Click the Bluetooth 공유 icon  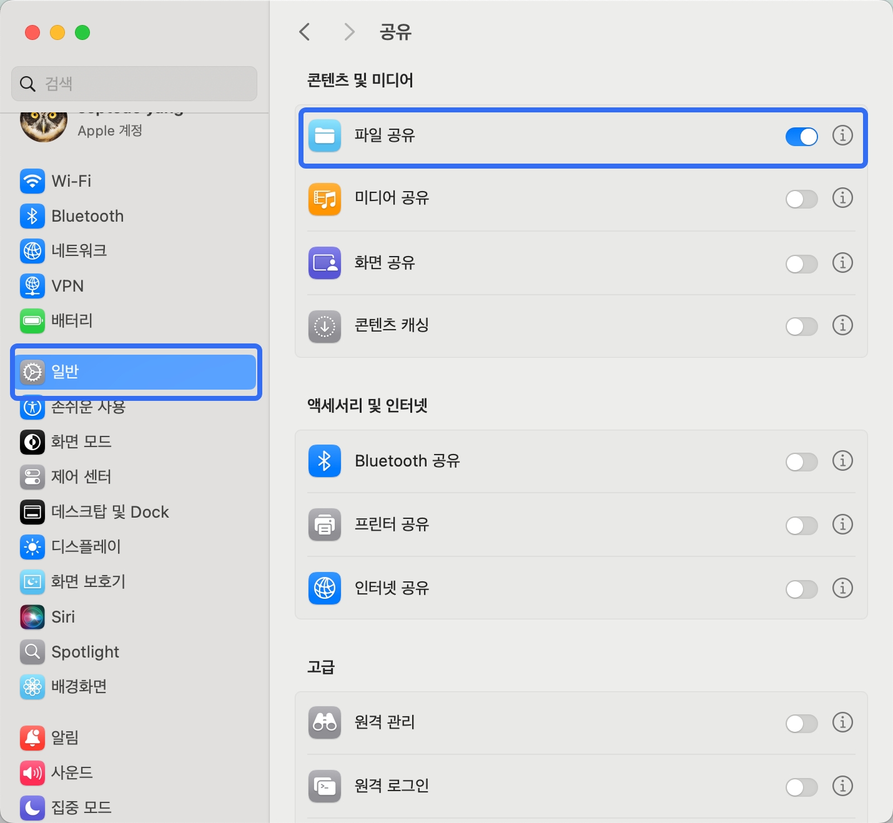coord(325,461)
